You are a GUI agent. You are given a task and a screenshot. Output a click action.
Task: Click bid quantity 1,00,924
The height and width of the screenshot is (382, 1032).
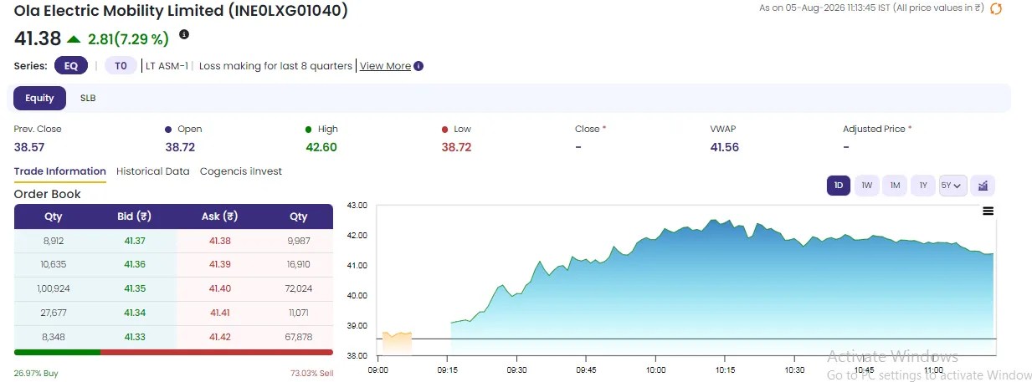point(53,288)
